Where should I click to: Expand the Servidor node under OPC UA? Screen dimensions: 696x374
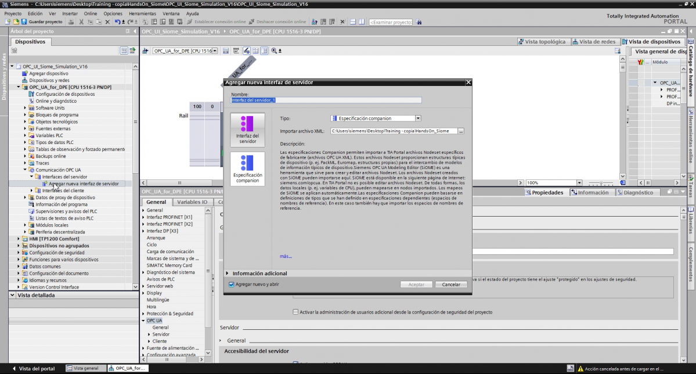click(x=149, y=335)
